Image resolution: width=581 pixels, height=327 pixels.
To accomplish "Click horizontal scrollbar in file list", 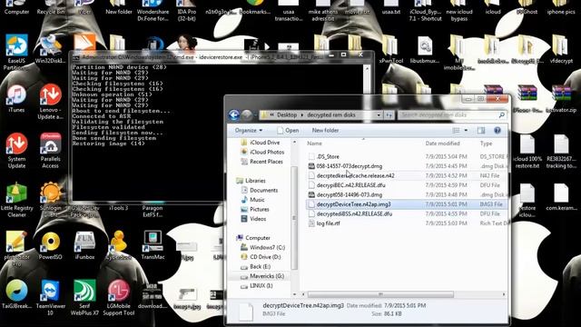I will (x=380, y=294).
